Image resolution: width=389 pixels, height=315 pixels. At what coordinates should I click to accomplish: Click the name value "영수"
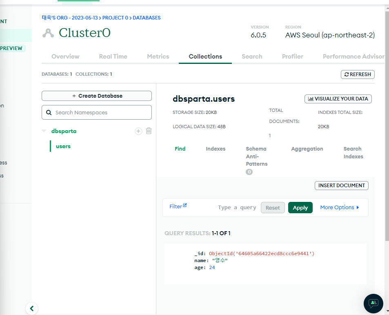(x=220, y=260)
